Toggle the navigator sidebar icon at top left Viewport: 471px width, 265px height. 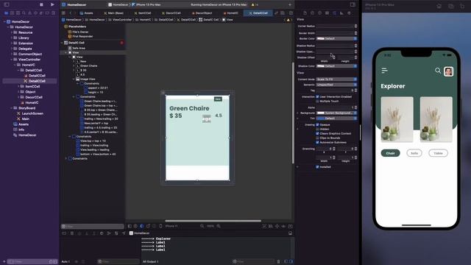7,4
